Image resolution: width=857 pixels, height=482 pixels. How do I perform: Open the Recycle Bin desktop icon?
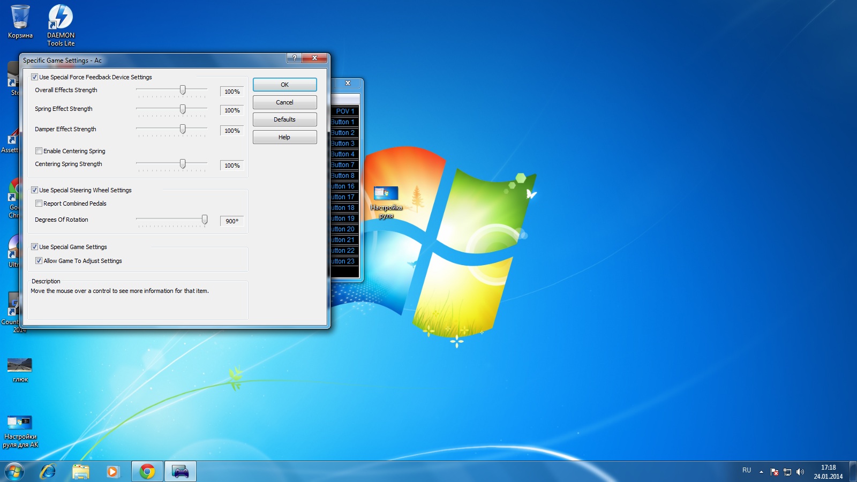(x=20, y=21)
